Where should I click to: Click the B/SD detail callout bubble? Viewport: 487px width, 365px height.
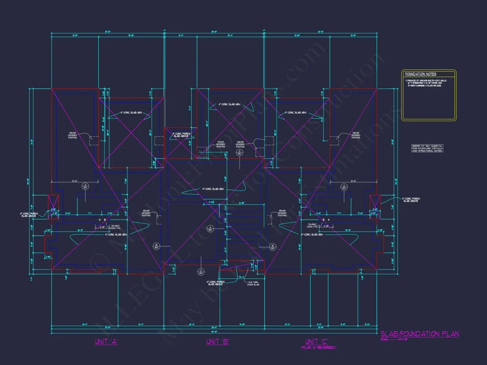[157, 246]
